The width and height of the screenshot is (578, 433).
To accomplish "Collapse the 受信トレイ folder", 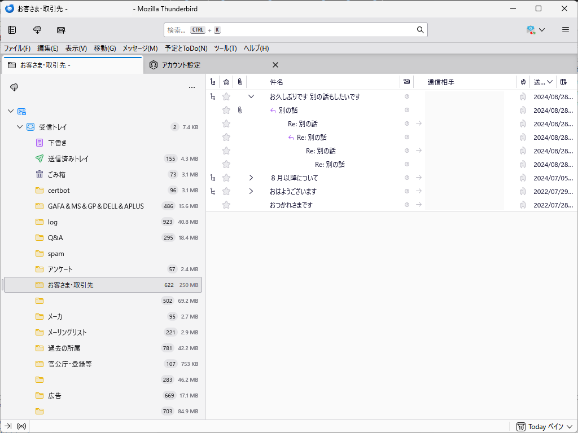I will 20,127.
